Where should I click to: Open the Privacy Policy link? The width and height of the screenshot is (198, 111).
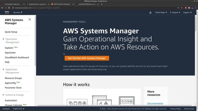click(175, 109)
